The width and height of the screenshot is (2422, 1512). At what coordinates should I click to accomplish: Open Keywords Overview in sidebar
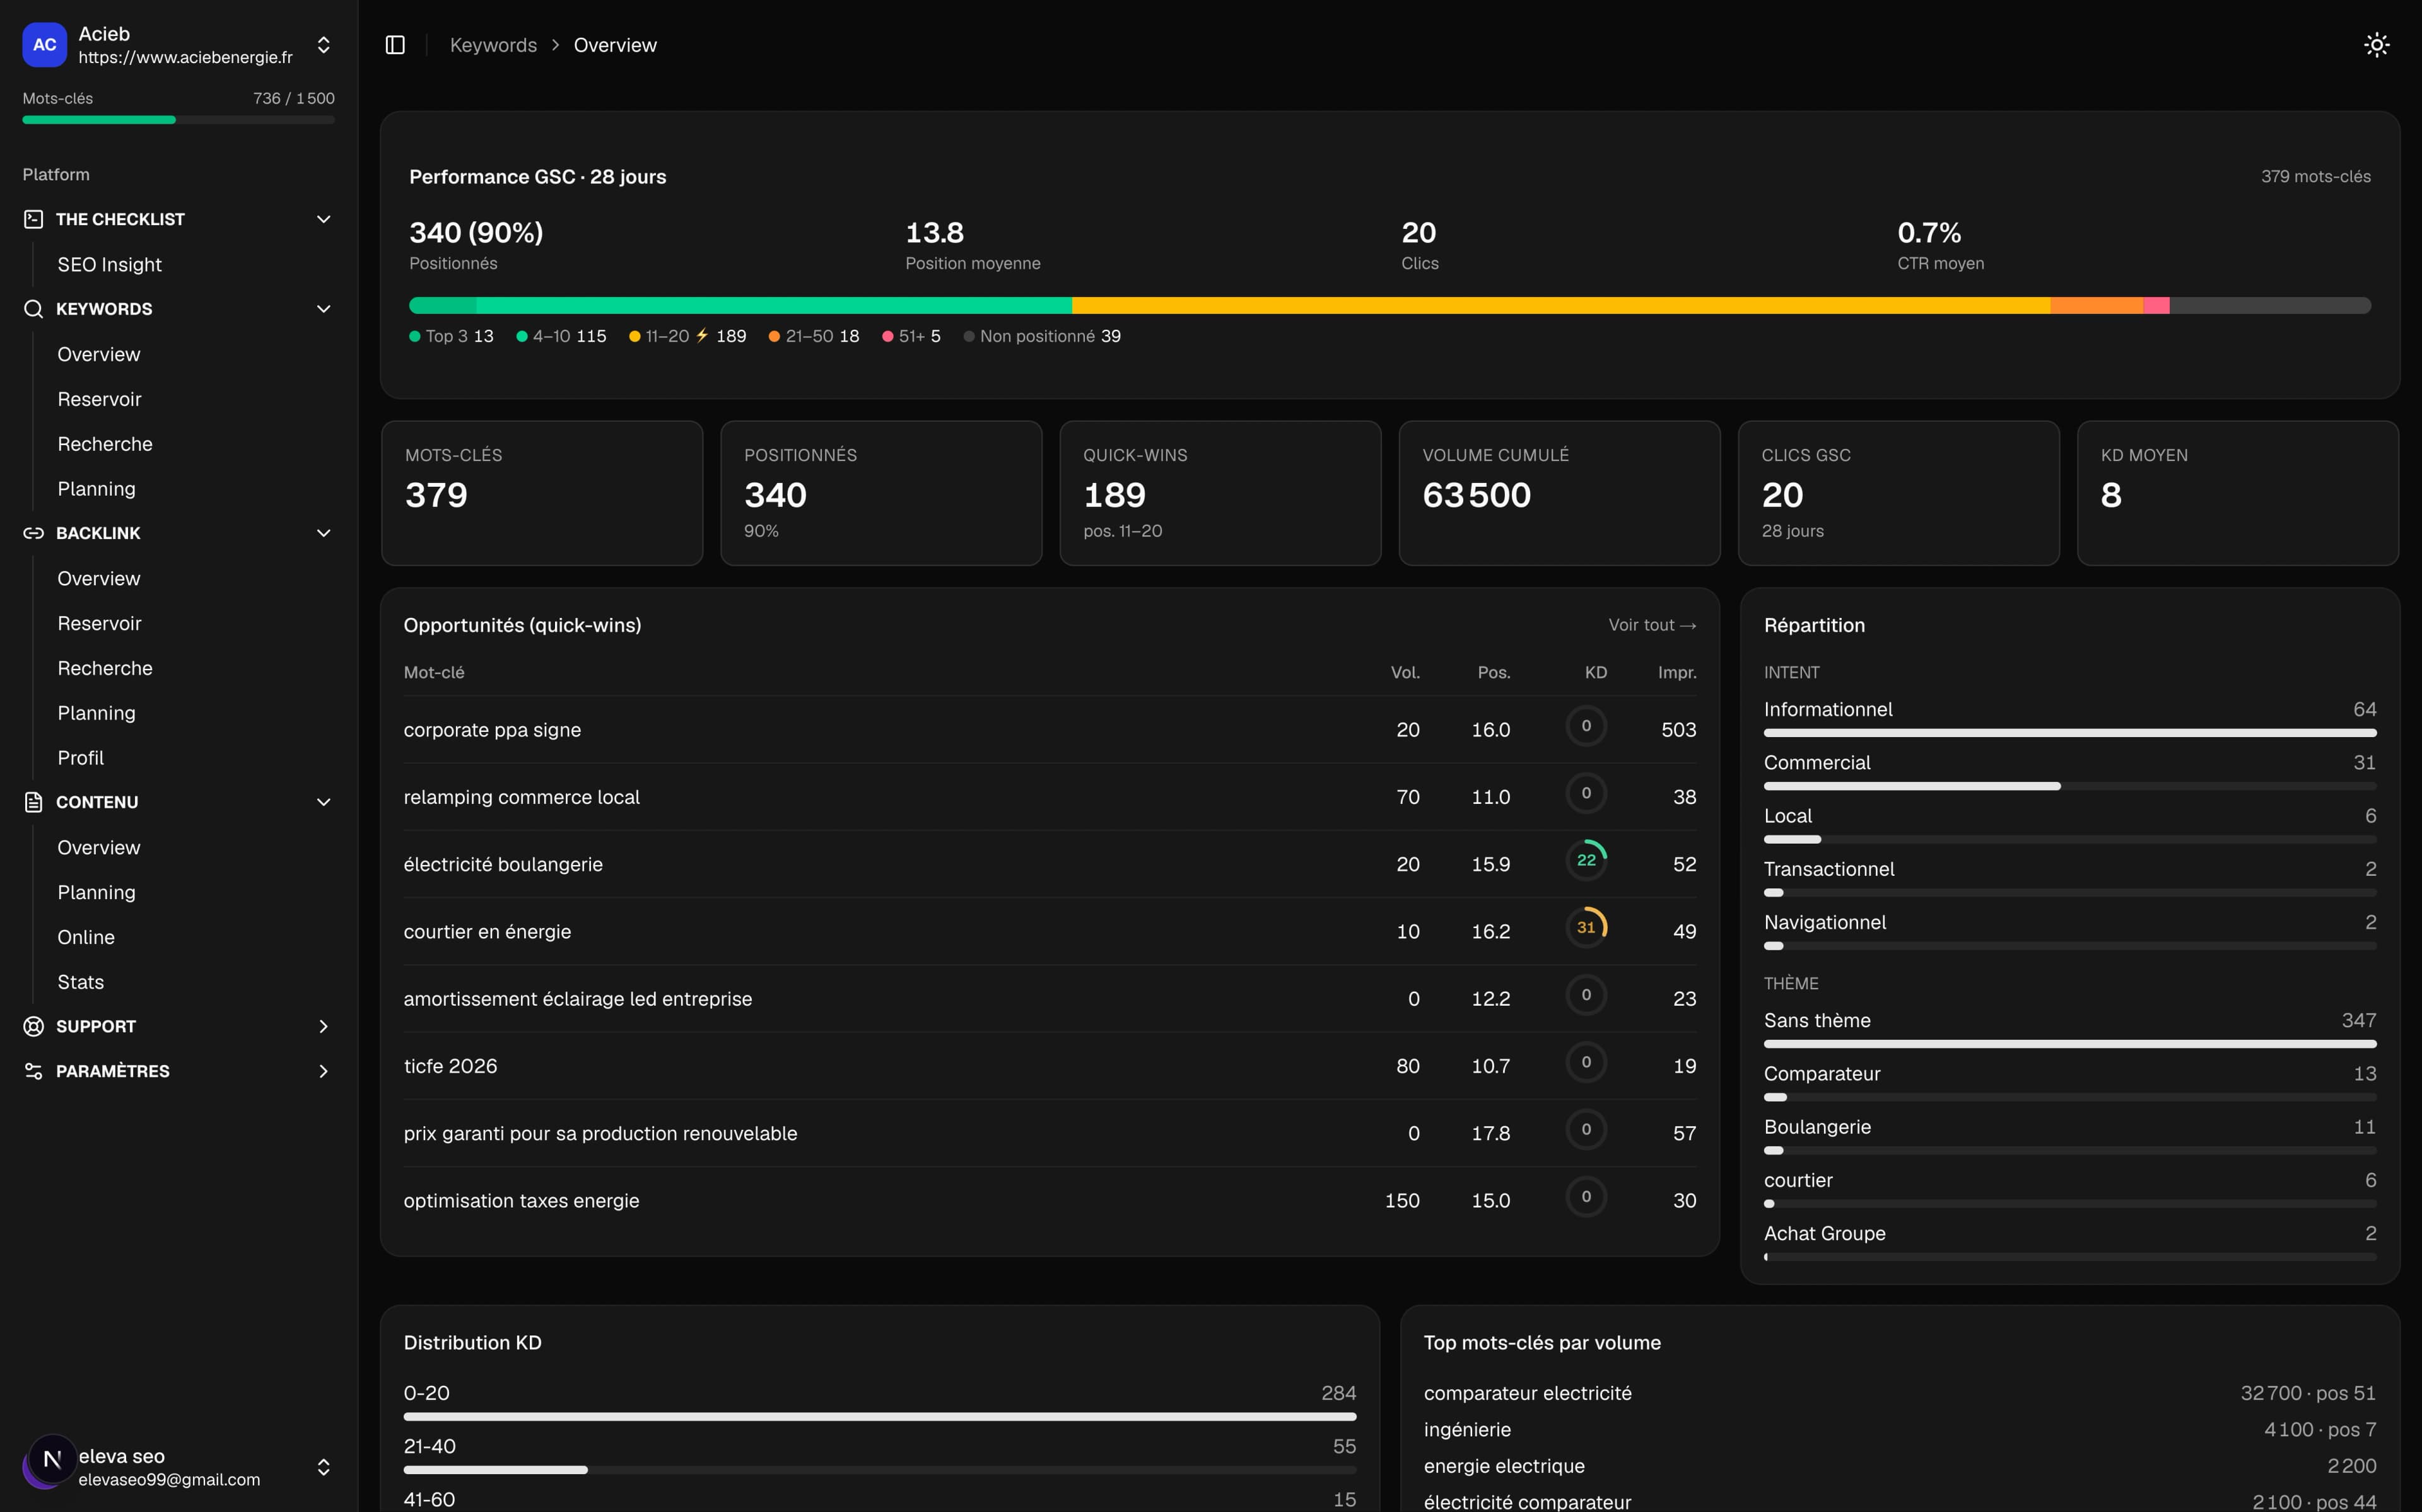[x=98, y=354]
